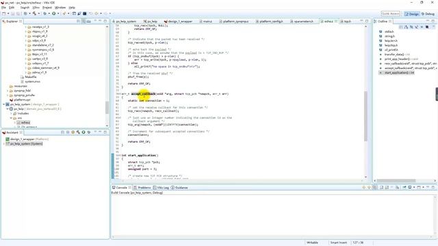
Task: Expand the zynqmp_pmufw folder
Action: (8, 95)
